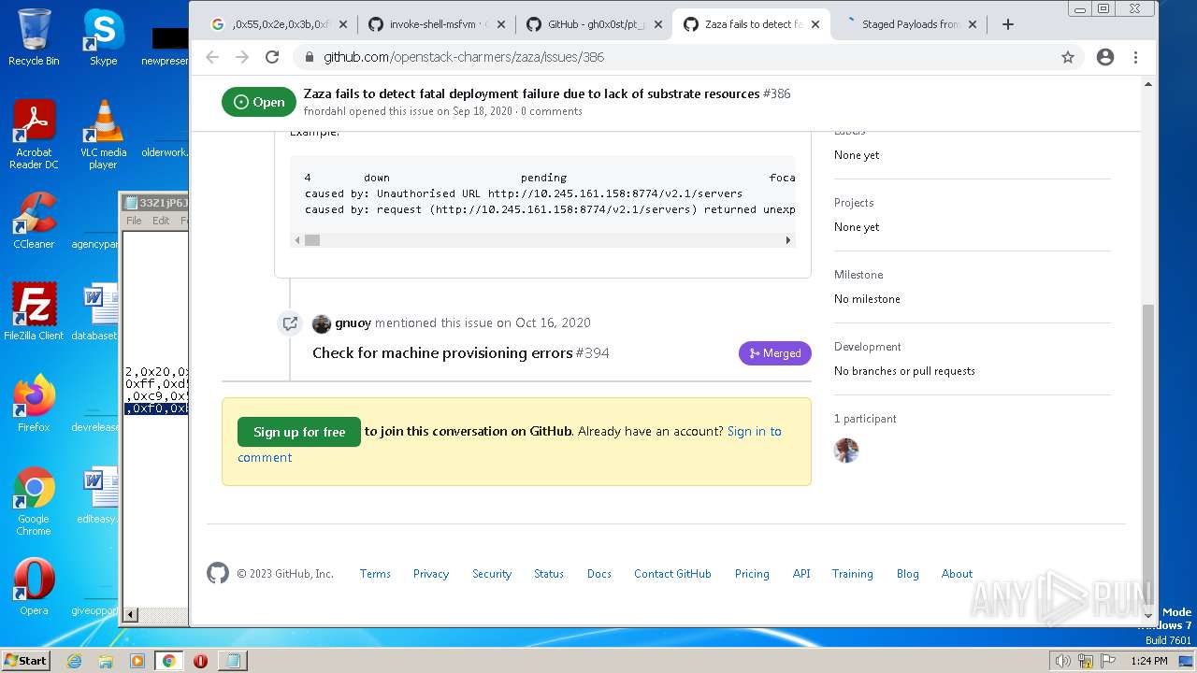Reload the GitHub issue page
The width and height of the screenshot is (1197, 673).
[272, 57]
